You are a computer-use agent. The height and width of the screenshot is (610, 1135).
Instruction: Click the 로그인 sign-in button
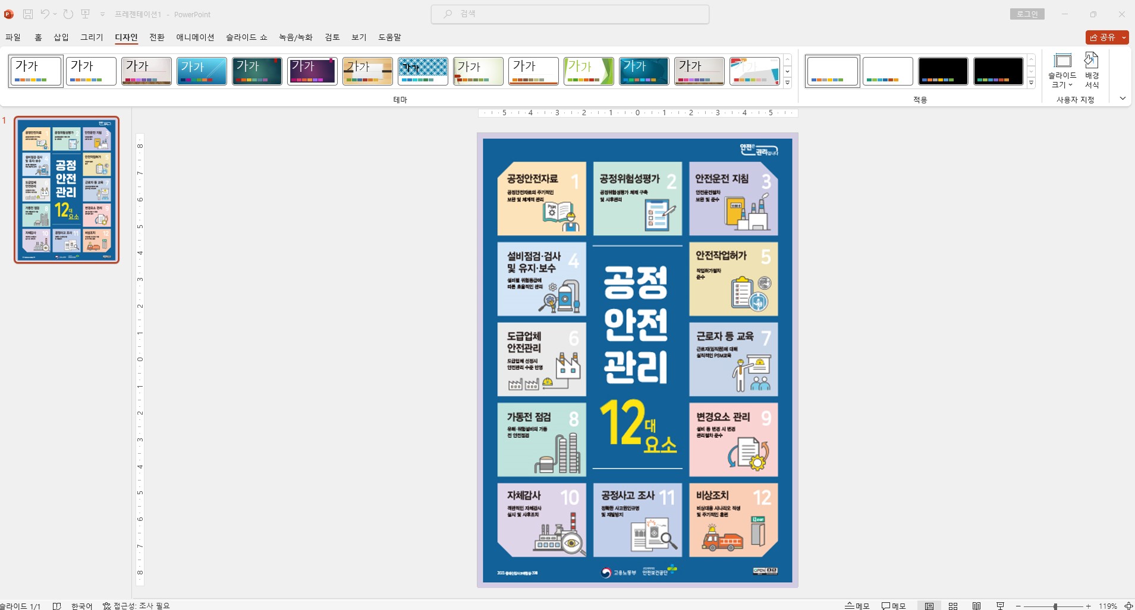(x=1027, y=14)
